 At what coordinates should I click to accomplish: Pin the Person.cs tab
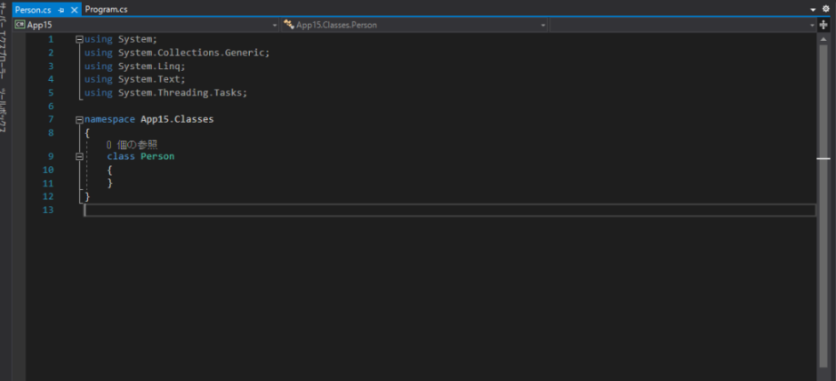pyautogui.click(x=60, y=9)
